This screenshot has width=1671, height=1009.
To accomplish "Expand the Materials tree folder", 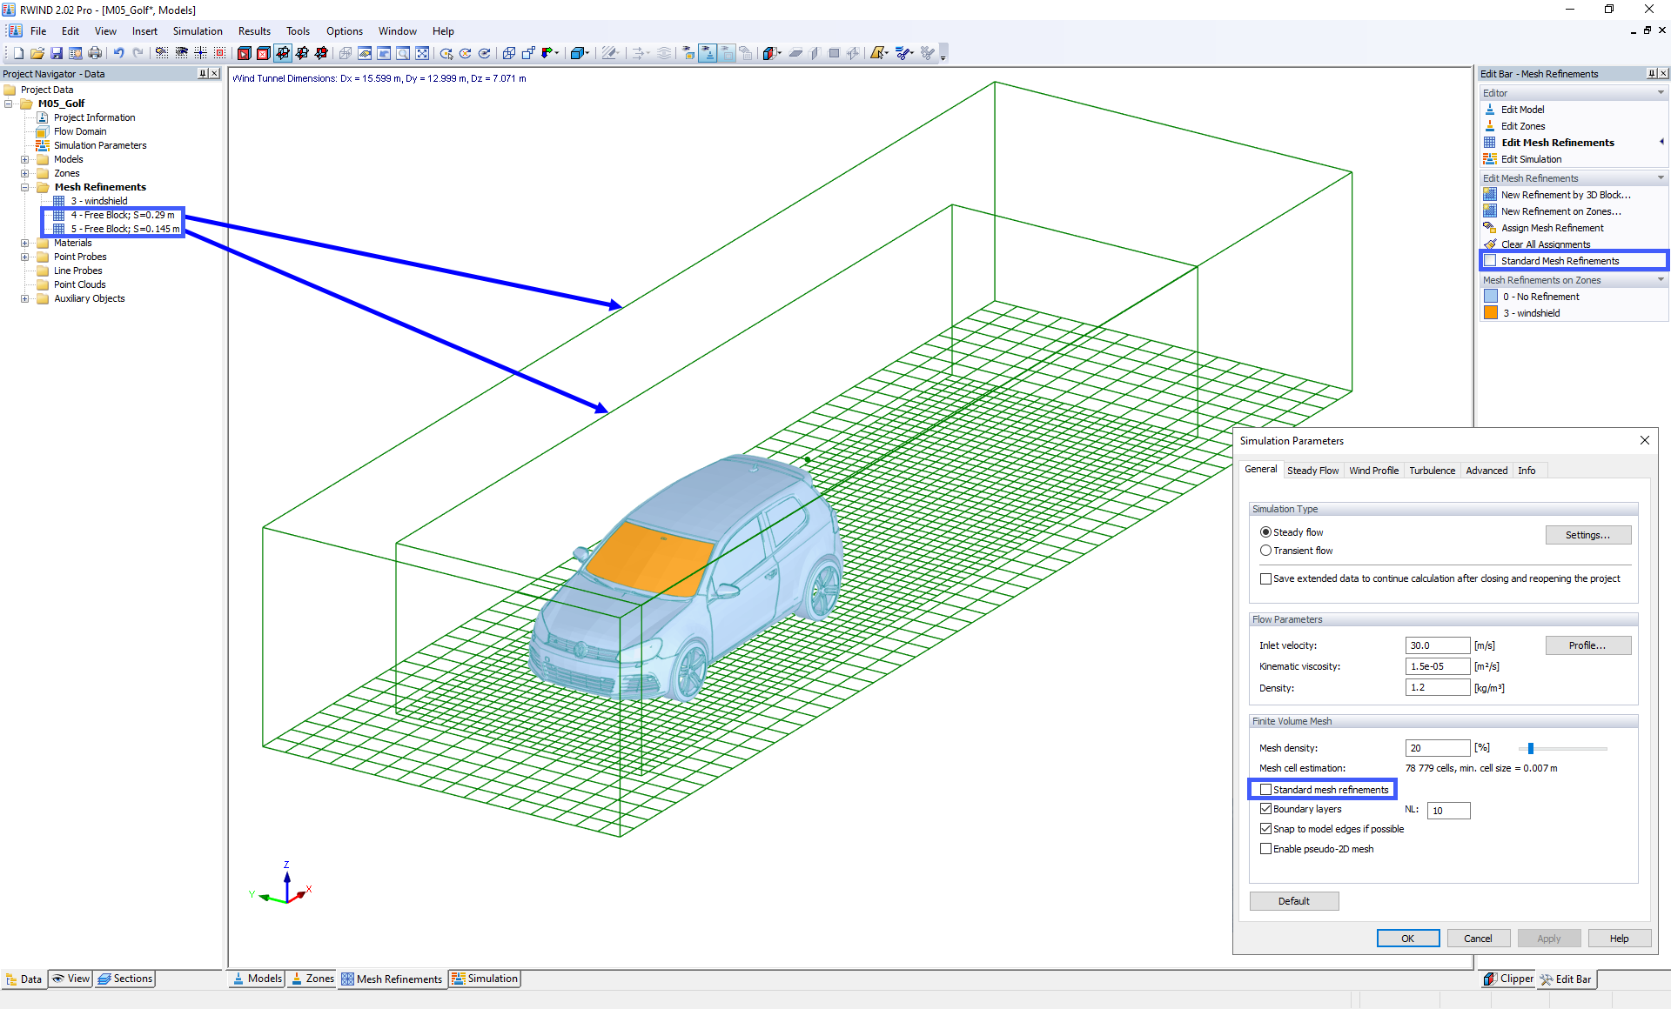I will point(25,243).
